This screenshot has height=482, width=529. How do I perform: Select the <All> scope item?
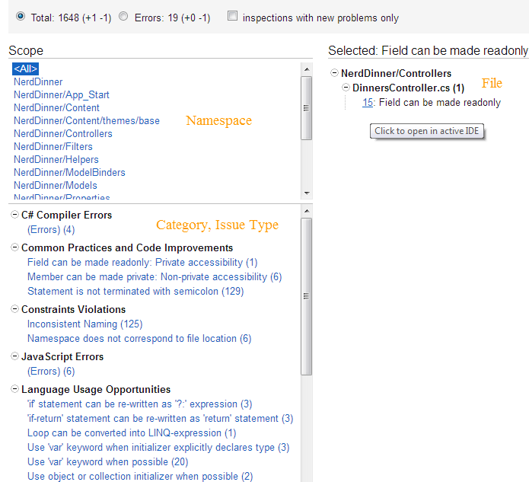[x=25, y=69]
